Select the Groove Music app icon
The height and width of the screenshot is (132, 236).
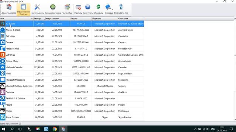[3, 61]
